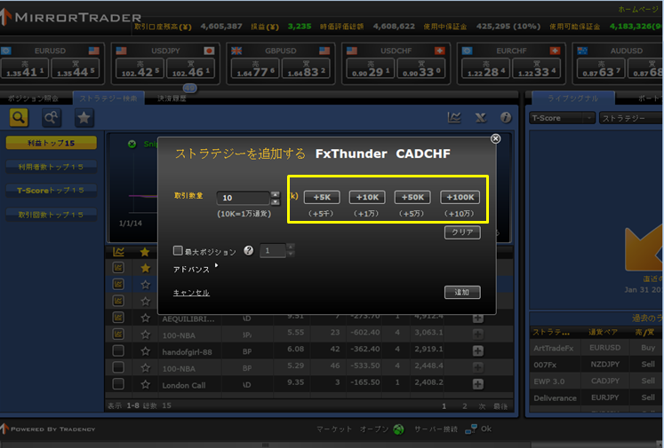Viewport: 664px width, 448px height.
Task: Open the T-Score dropdown in signal panel
Action: coord(562,117)
